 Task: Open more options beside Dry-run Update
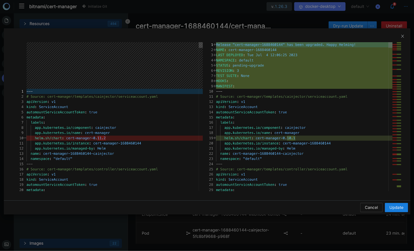pyautogui.click(x=372, y=26)
